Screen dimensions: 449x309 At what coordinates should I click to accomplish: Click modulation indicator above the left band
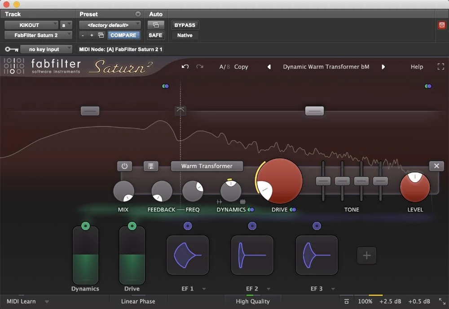166,86
